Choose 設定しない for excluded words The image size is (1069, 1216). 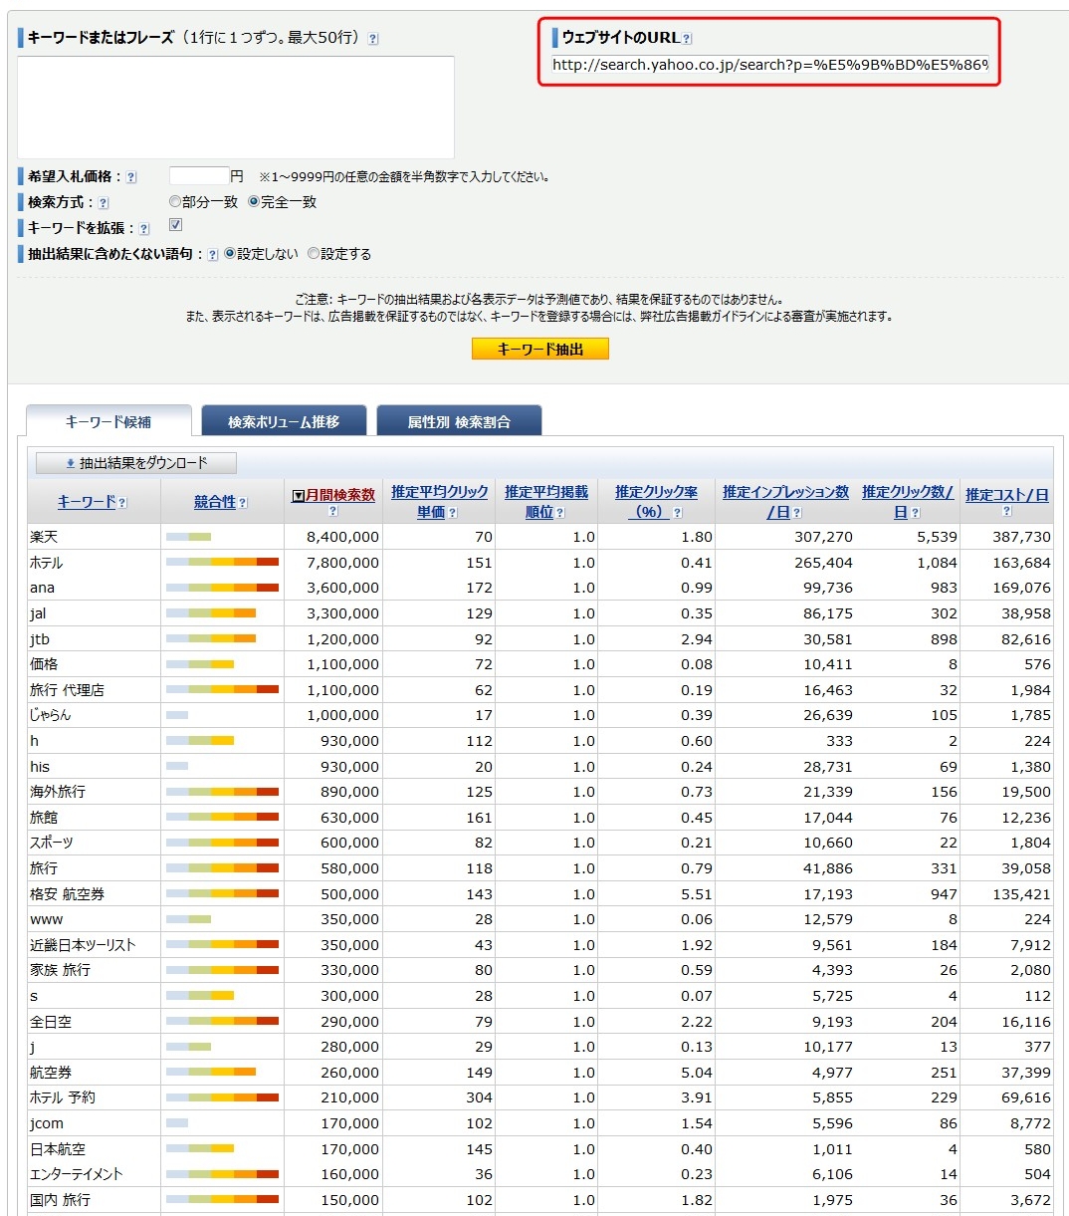coord(230,254)
